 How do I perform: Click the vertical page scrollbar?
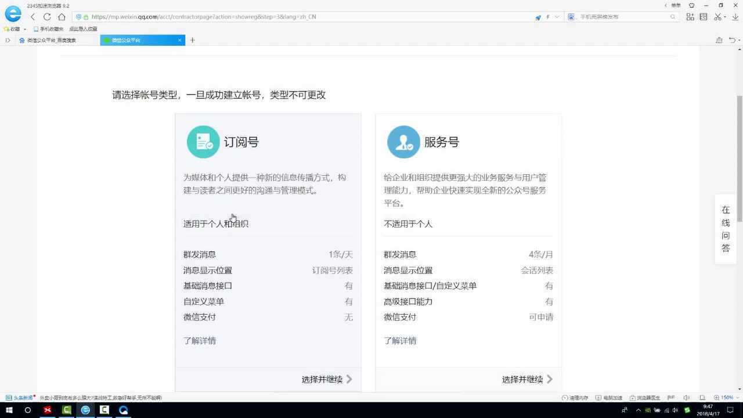coord(740,158)
